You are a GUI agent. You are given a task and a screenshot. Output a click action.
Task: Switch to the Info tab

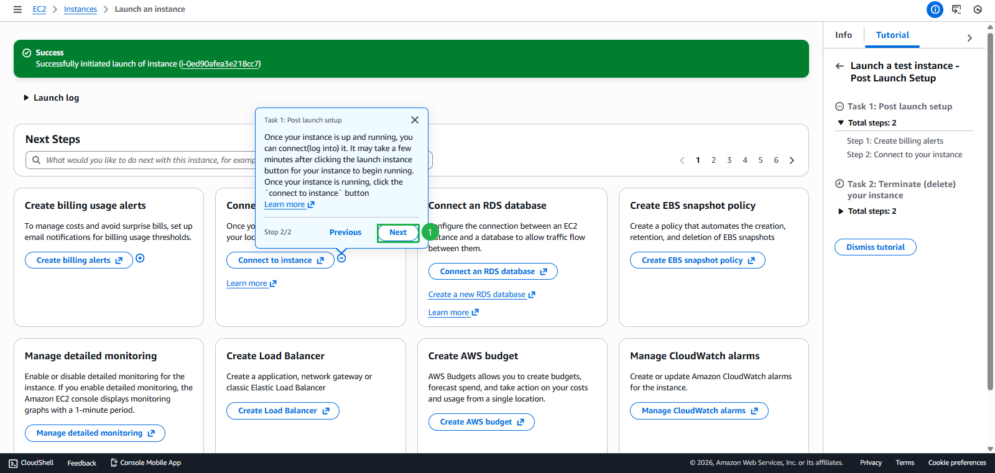[843, 35]
